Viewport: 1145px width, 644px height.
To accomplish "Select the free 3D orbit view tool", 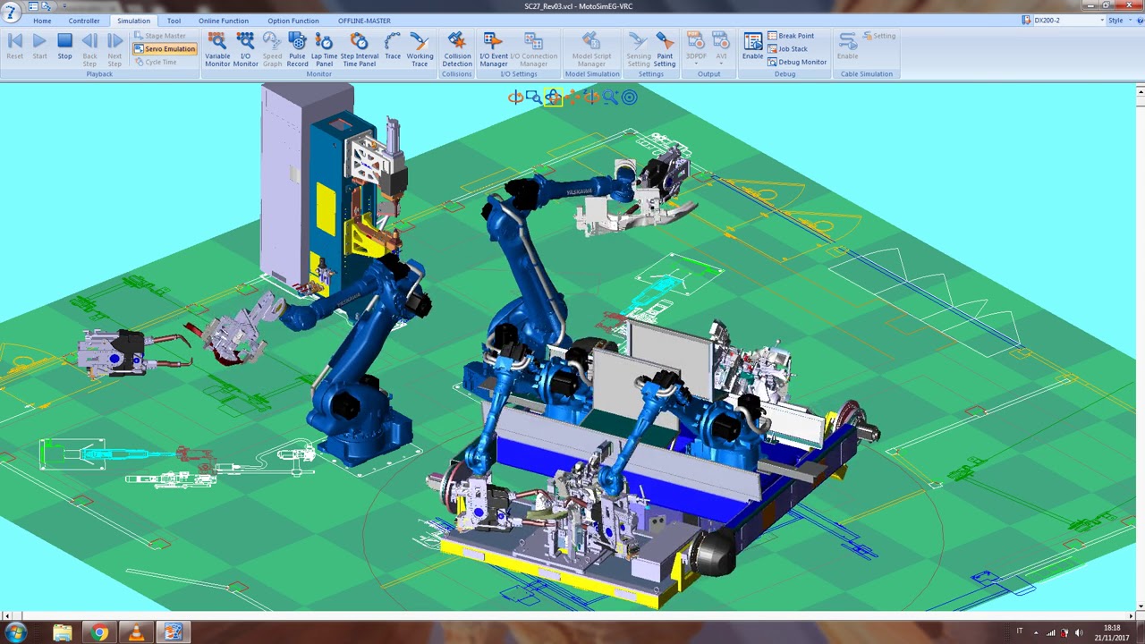I will click(x=553, y=97).
